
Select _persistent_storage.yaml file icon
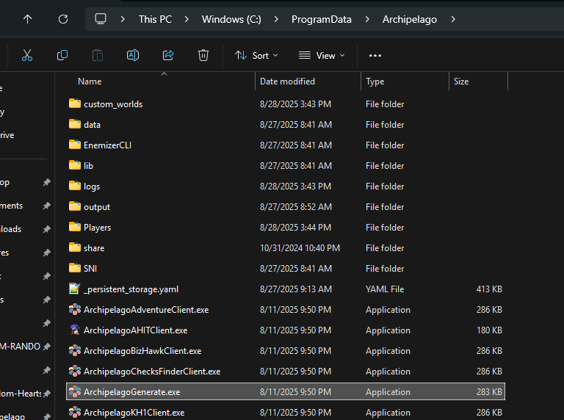(x=75, y=289)
